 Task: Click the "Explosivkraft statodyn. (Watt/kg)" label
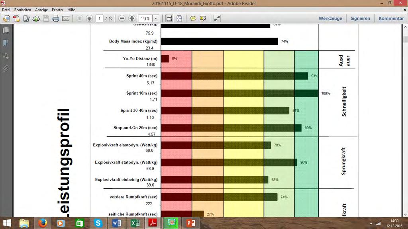[x=126, y=162]
